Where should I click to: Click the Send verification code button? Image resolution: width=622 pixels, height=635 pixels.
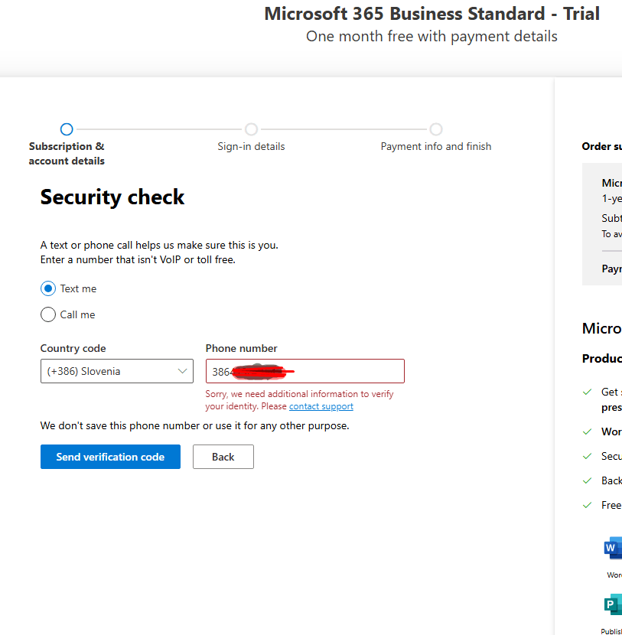(x=110, y=457)
